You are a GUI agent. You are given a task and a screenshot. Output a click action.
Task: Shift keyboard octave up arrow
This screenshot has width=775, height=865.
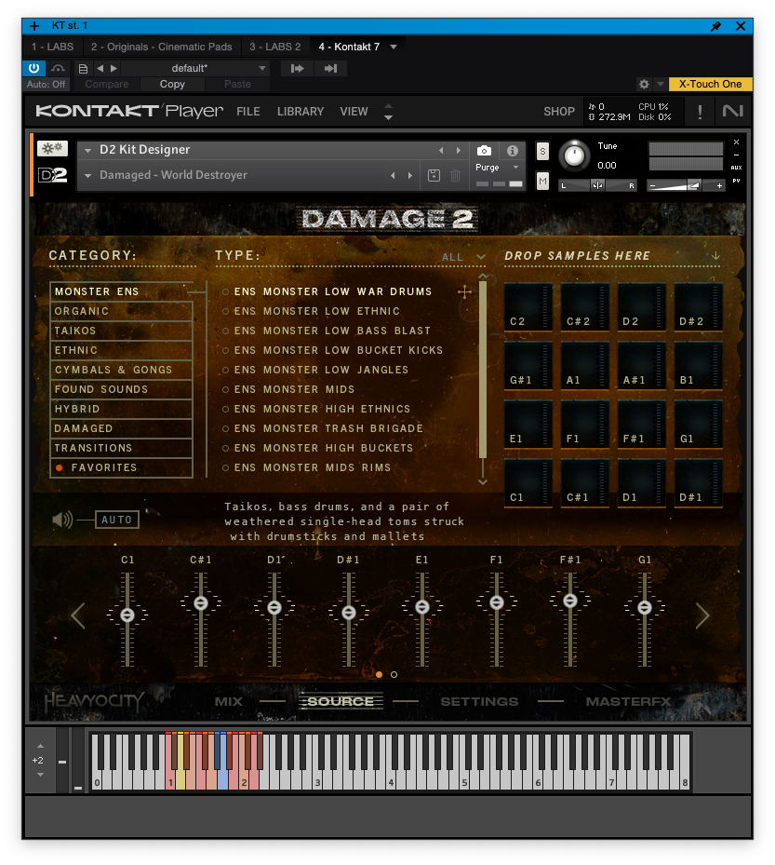(x=40, y=747)
